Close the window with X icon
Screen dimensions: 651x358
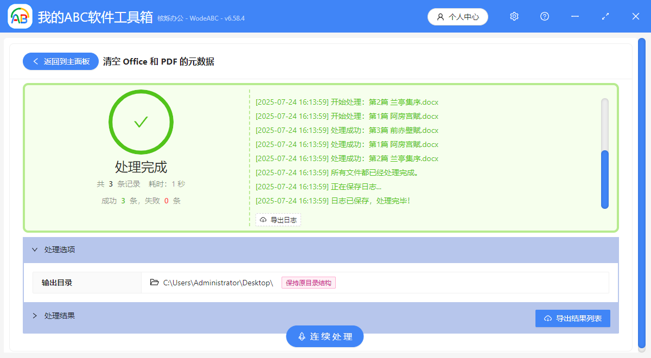point(636,17)
